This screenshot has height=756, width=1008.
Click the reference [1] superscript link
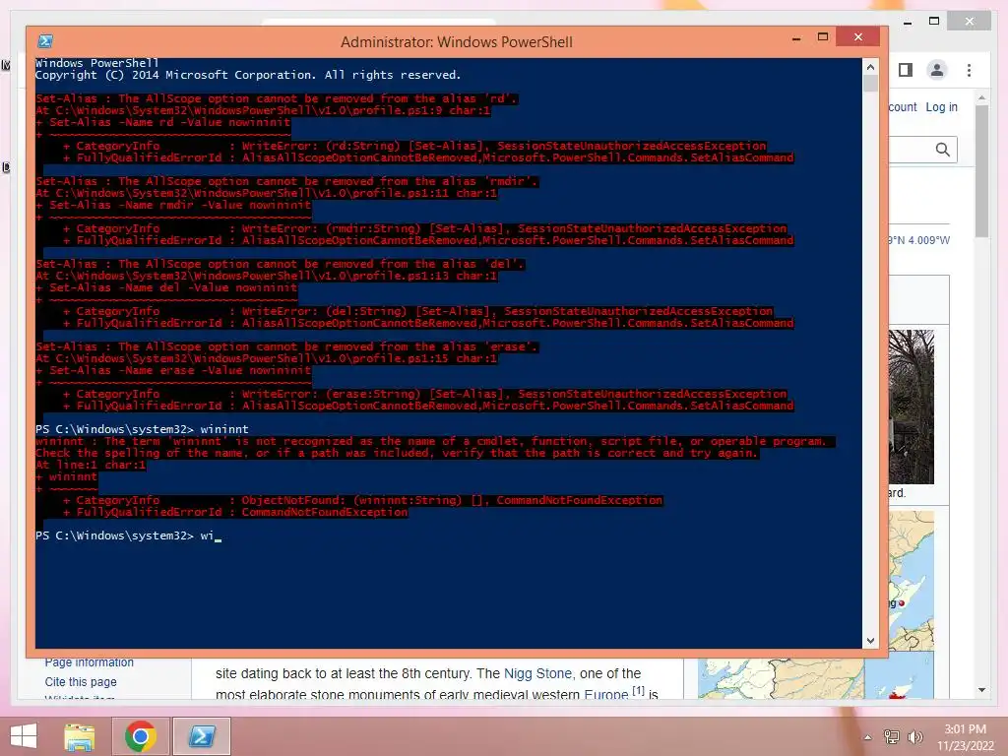click(638, 691)
